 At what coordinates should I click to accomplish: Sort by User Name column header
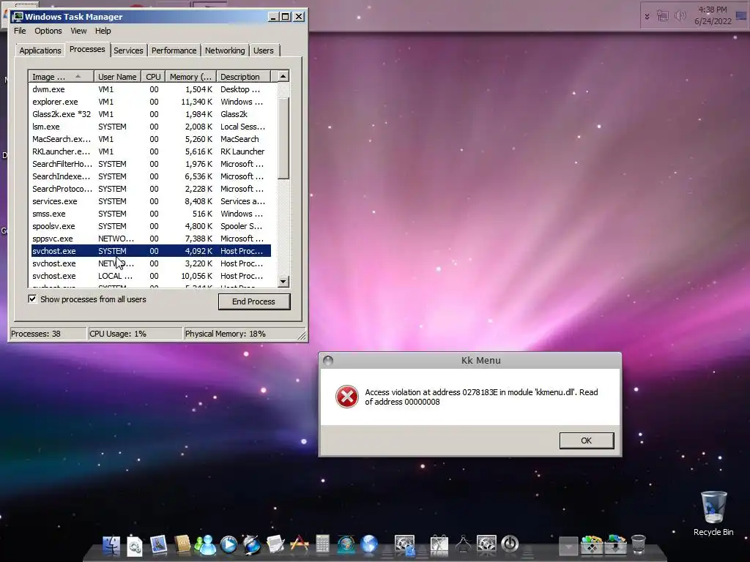[x=117, y=77]
